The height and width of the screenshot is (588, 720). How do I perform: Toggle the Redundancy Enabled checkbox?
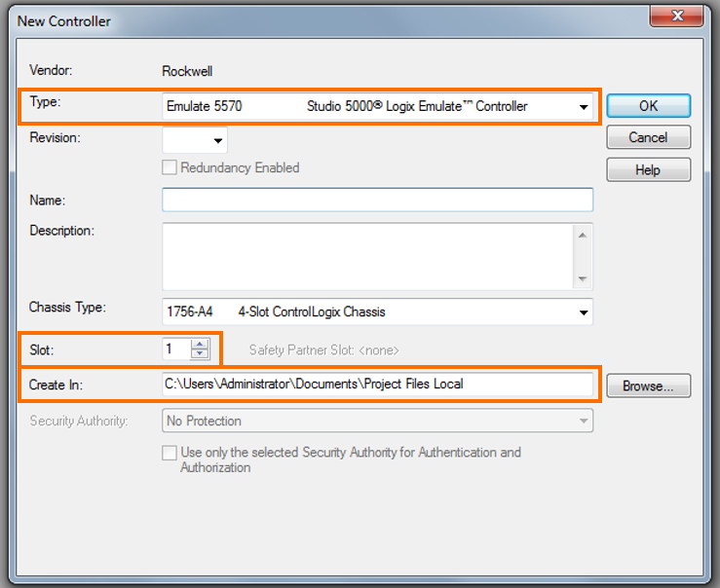(169, 167)
